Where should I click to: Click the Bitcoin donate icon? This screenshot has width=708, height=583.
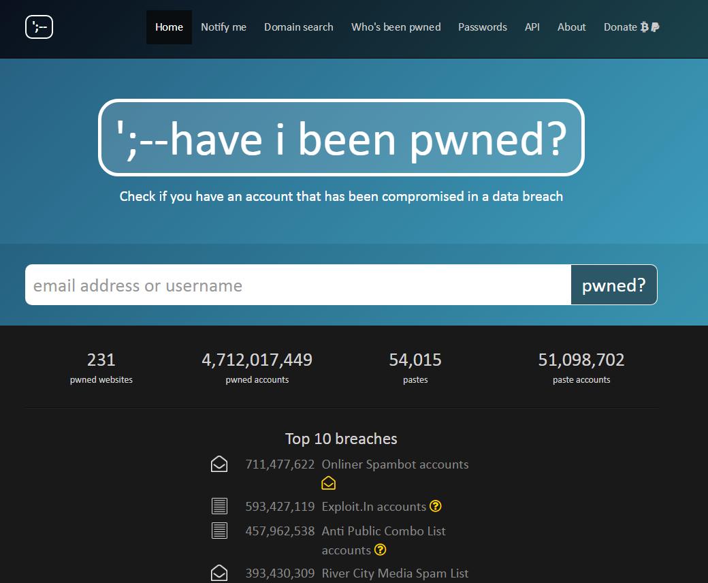[645, 27]
